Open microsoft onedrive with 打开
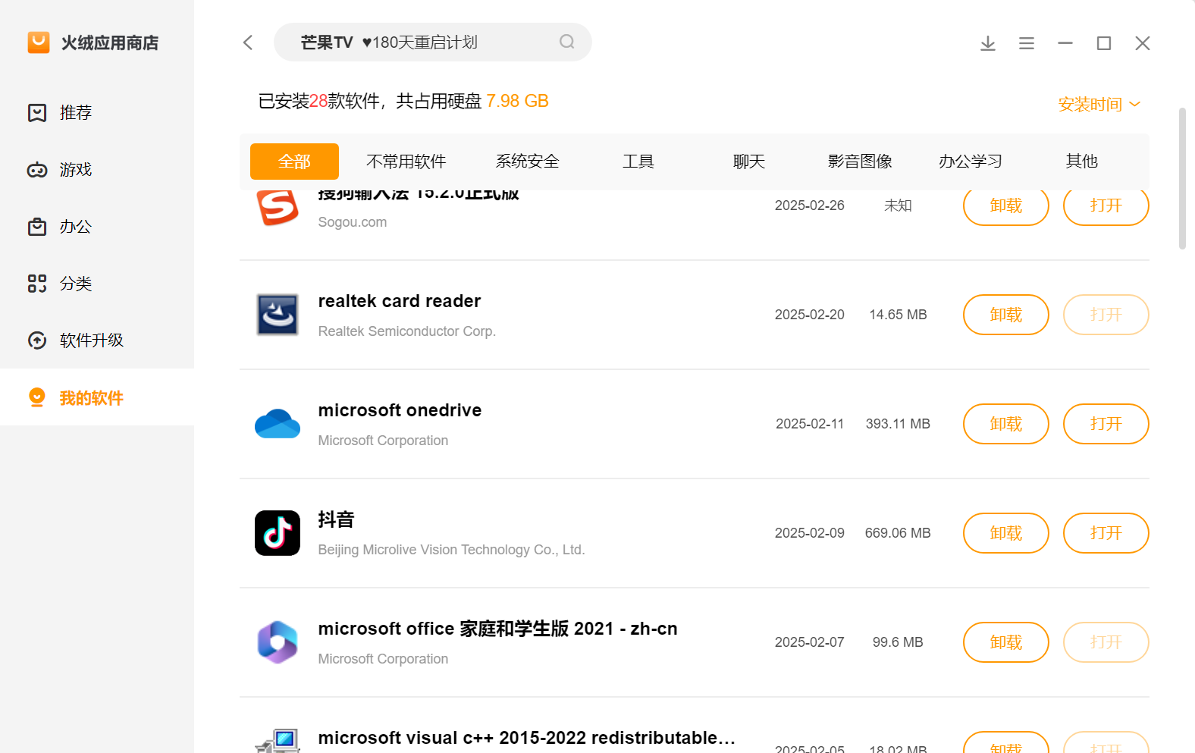The image size is (1195, 753). point(1106,424)
